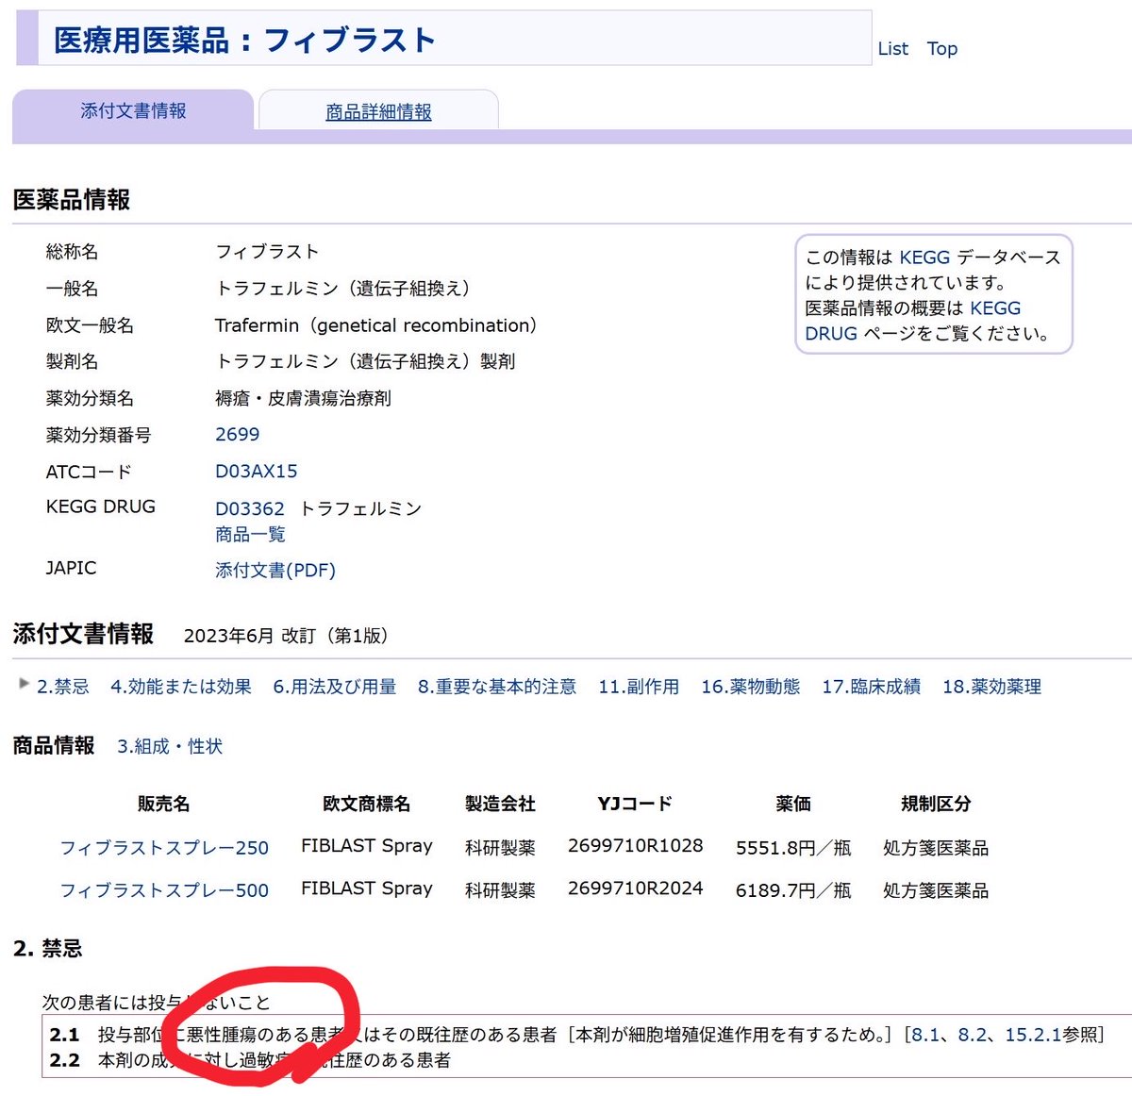Open the 商品一覧 product list link
This screenshot has height=1096, width=1132.
click(x=250, y=534)
